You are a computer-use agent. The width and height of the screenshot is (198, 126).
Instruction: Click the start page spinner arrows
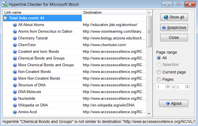click(168, 87)
